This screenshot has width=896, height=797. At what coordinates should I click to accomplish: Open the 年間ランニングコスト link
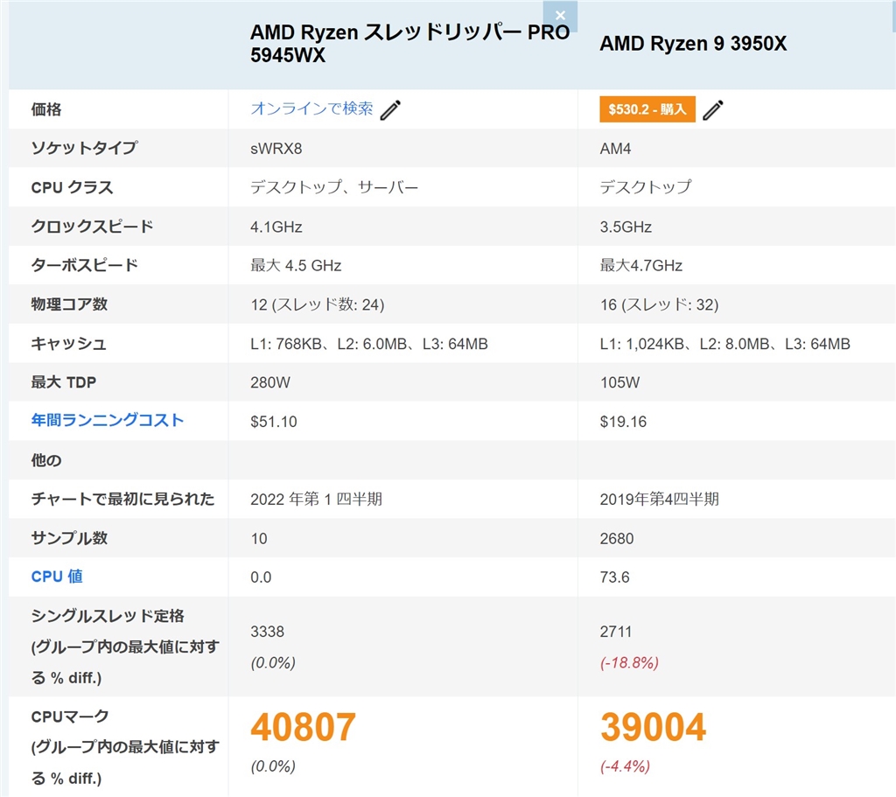(x=107, y=420)
